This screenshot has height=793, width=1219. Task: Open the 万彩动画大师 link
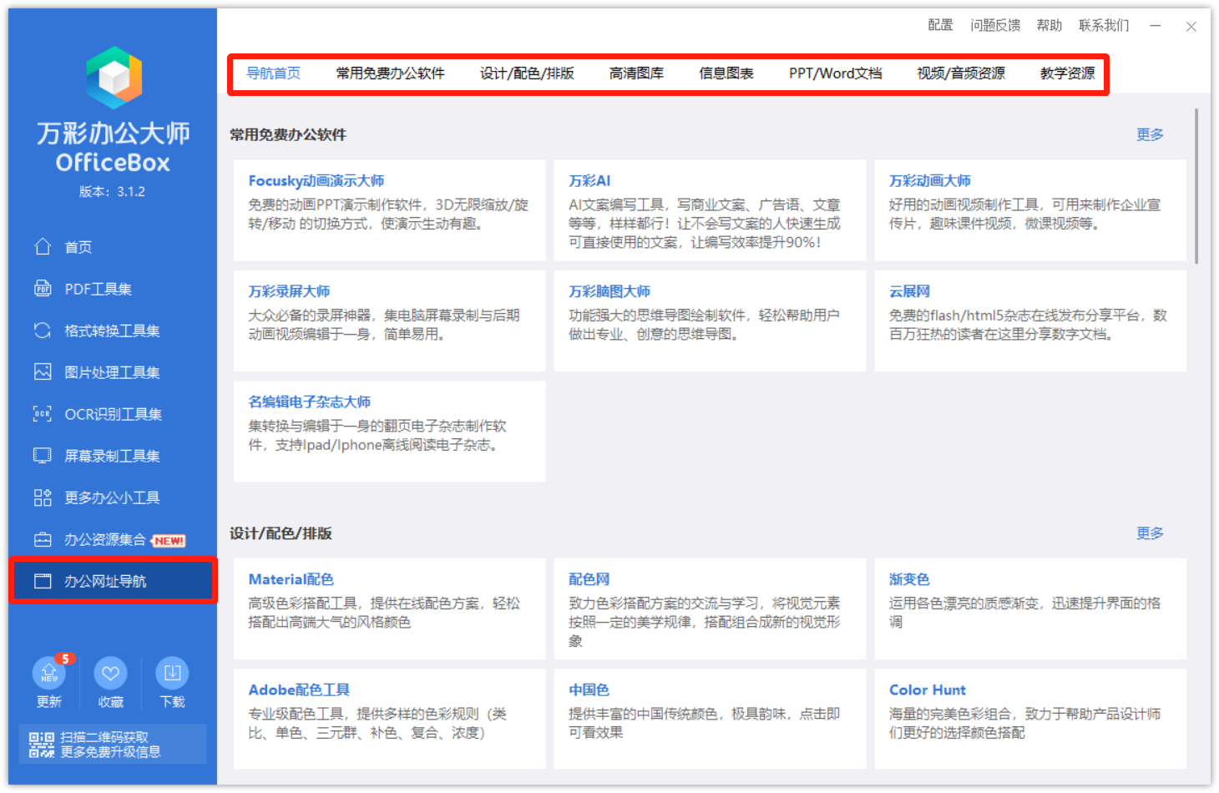[x=930, y=180]
